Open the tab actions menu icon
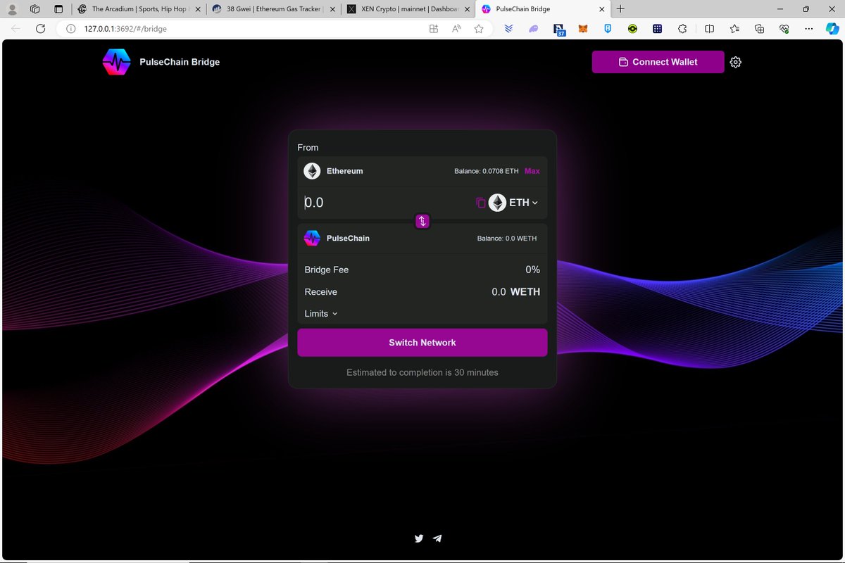This screenshot has width=845, height=563. coord(58,9)
